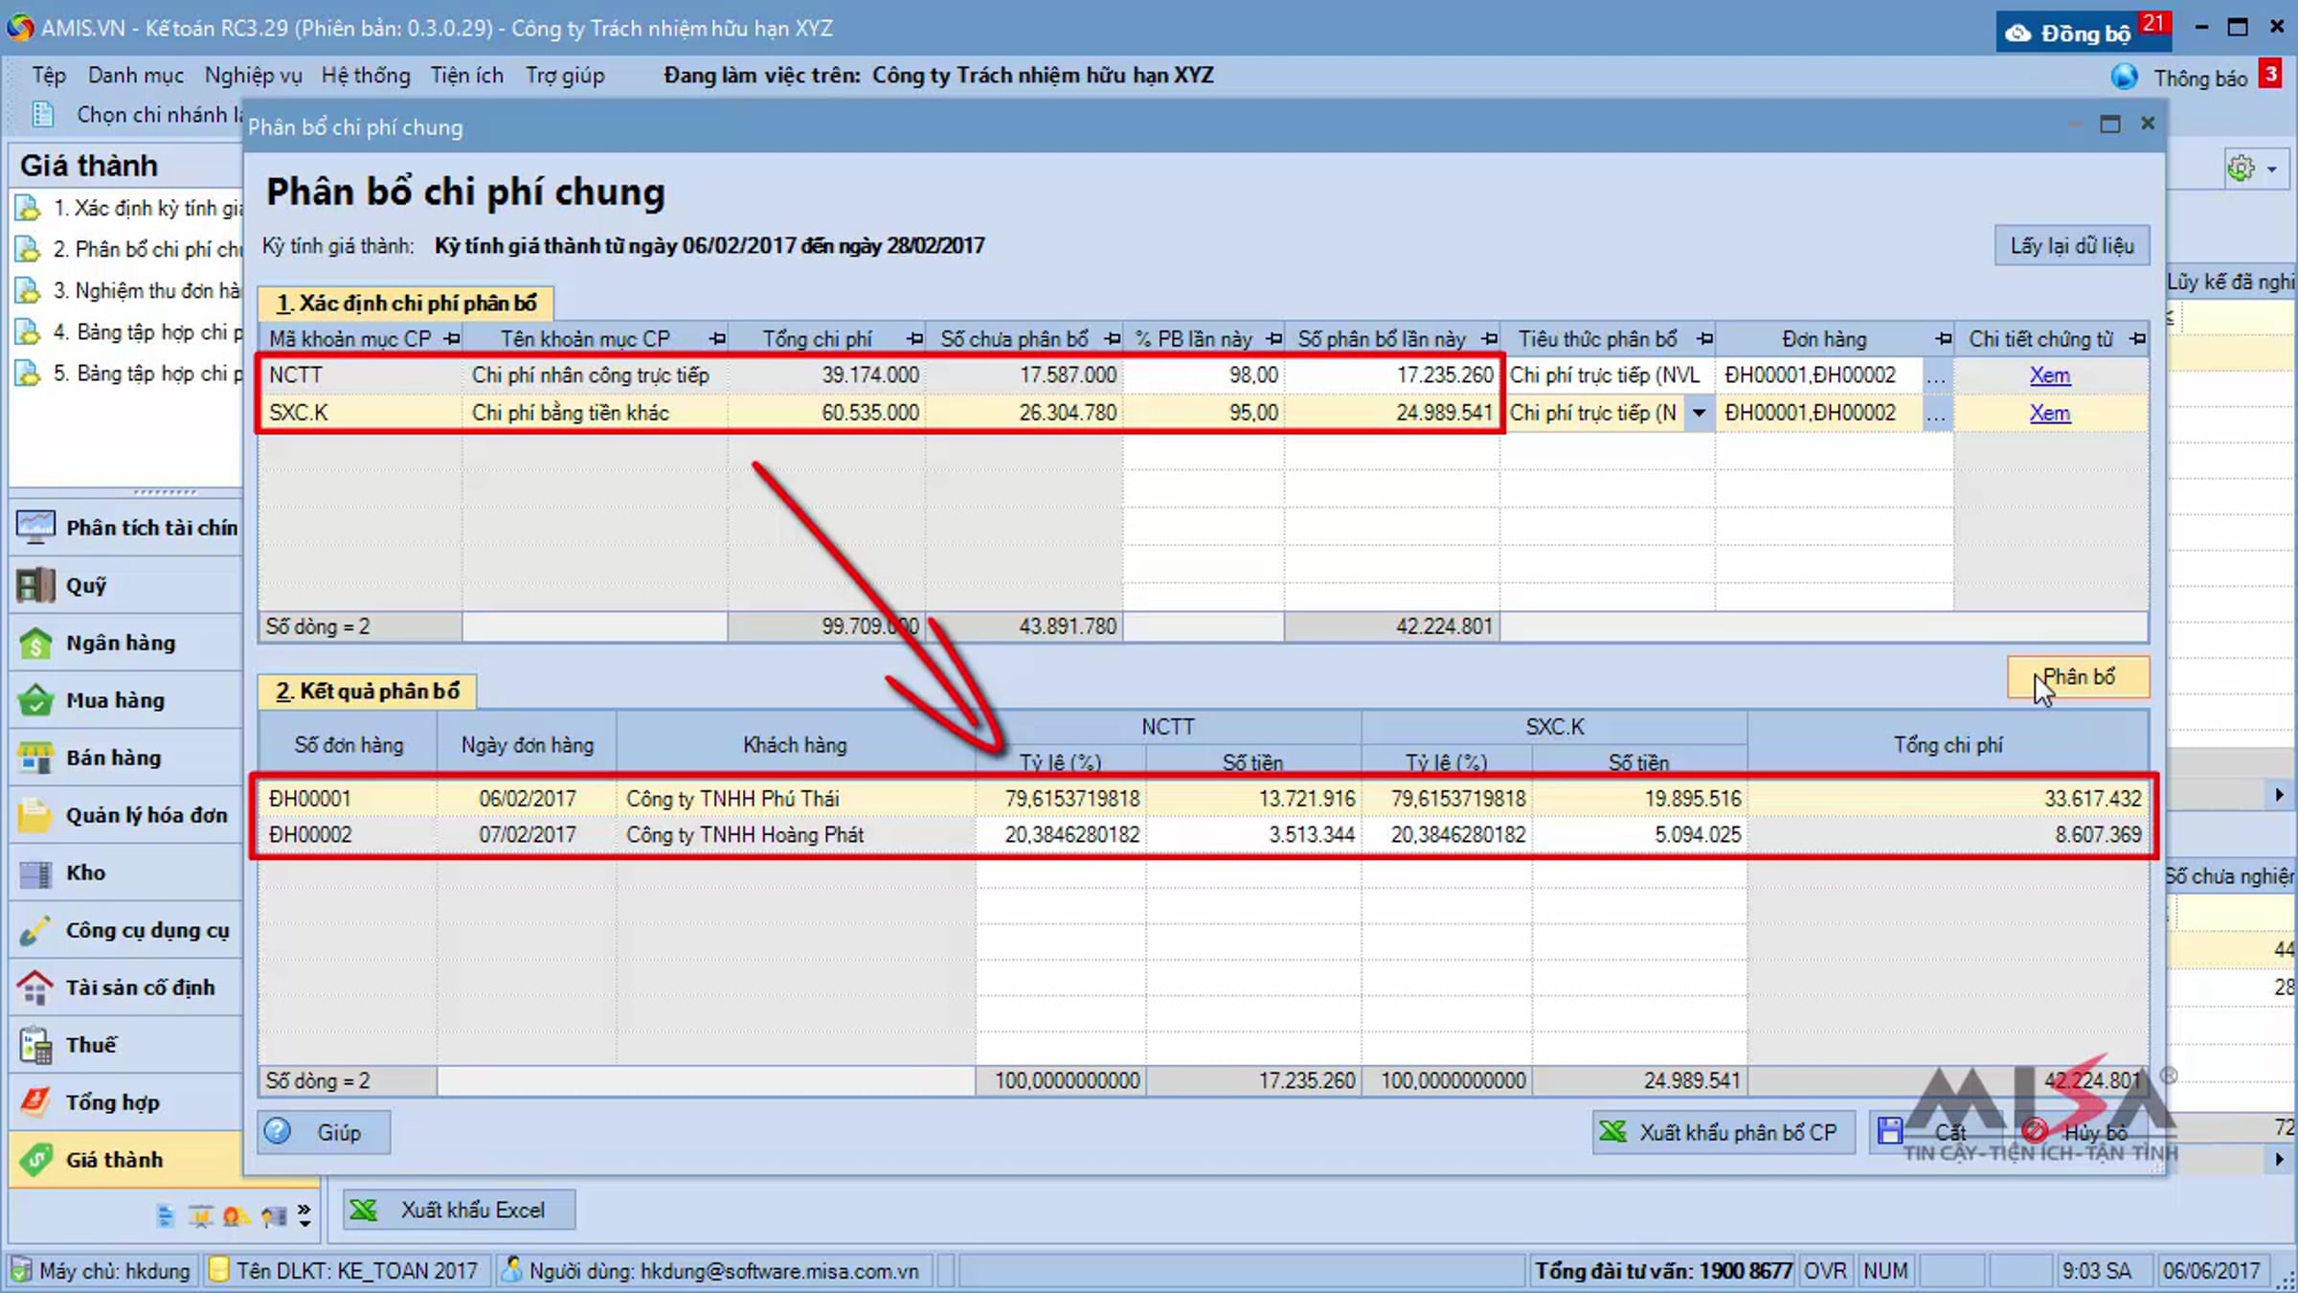
Task: Click the 95,00 percent cell in SXC.K row
Action: tap(1204, 413)
